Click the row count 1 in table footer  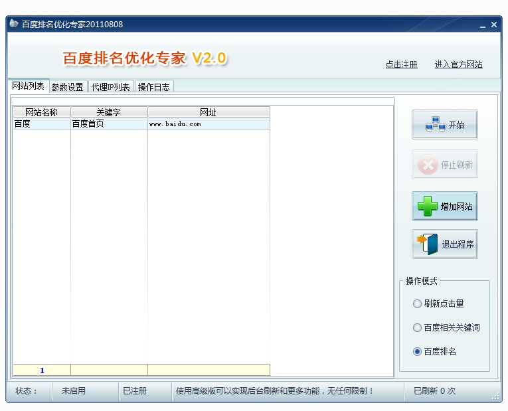click(42, 370)
